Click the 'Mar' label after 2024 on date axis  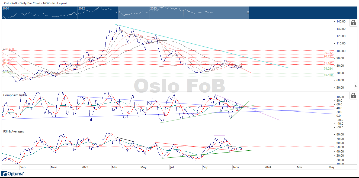pos(299,167)
